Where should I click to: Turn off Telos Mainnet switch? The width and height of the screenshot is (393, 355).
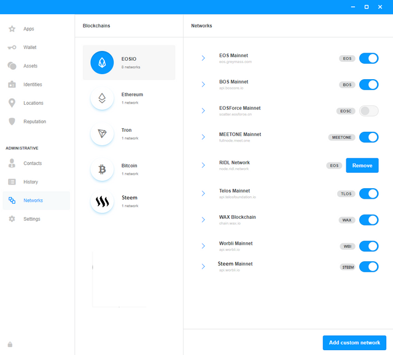click(x=368, y=194)
